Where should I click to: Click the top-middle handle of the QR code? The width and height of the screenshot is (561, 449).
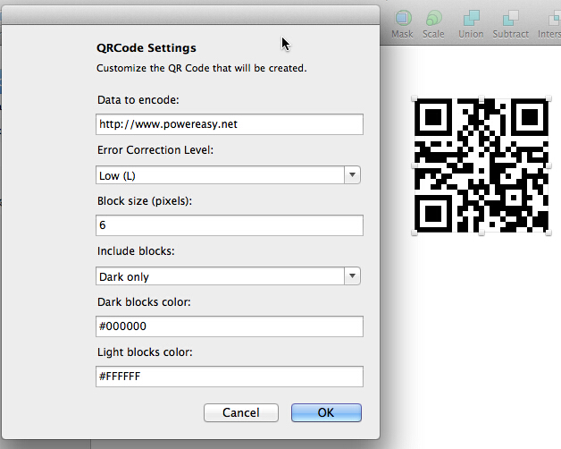pos(481,98)
